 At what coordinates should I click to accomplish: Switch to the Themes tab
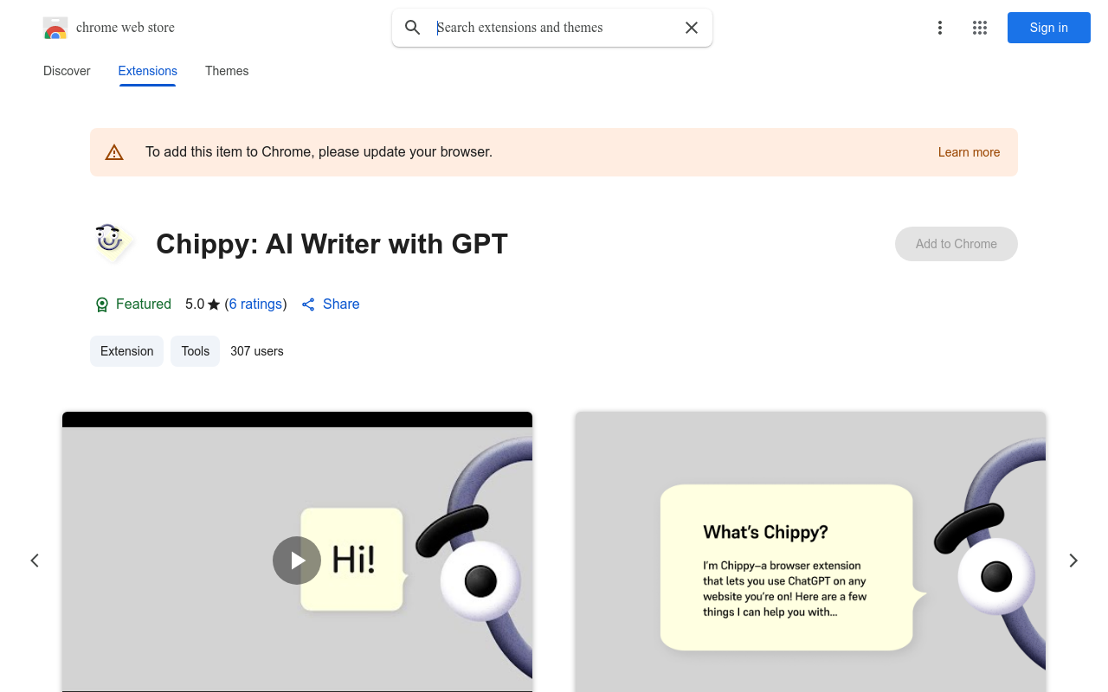pyautogui.click(x=227, y=71)
